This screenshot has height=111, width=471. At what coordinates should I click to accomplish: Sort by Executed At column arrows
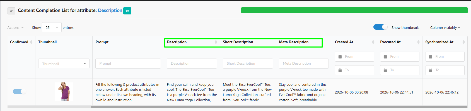click(x=418, y=42)
